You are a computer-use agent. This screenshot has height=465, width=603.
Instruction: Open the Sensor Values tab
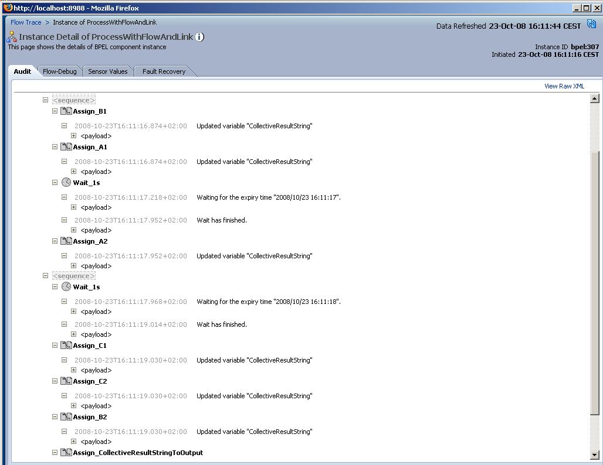click(x=108, y=71)
